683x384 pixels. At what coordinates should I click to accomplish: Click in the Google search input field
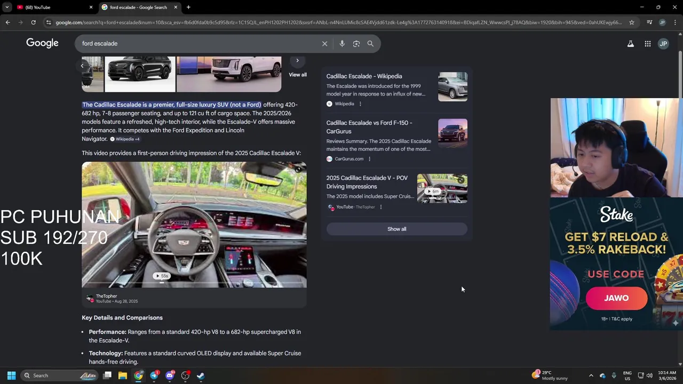197,44
